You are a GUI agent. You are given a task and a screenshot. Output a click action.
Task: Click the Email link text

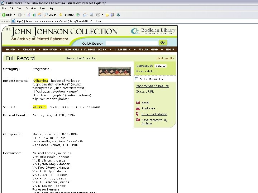click(145, 103)
